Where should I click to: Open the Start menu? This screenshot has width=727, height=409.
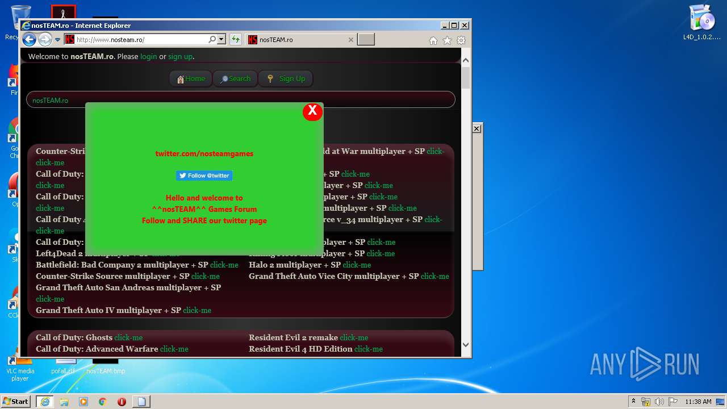coord(15,401)
